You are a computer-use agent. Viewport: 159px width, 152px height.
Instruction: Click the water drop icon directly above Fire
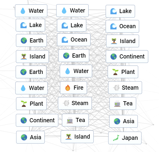pos(68,71)
